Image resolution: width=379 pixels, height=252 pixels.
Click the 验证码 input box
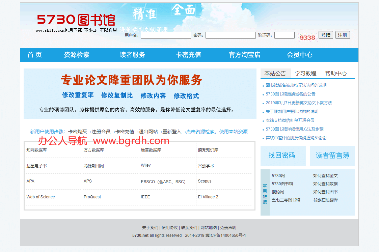(x=284, y=35)
